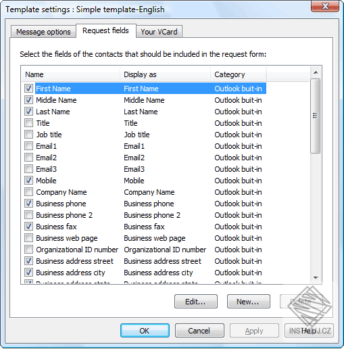Click the list scrollbar down arrow
This screenshot has height=349, width=344.
[x=316, y=278]
